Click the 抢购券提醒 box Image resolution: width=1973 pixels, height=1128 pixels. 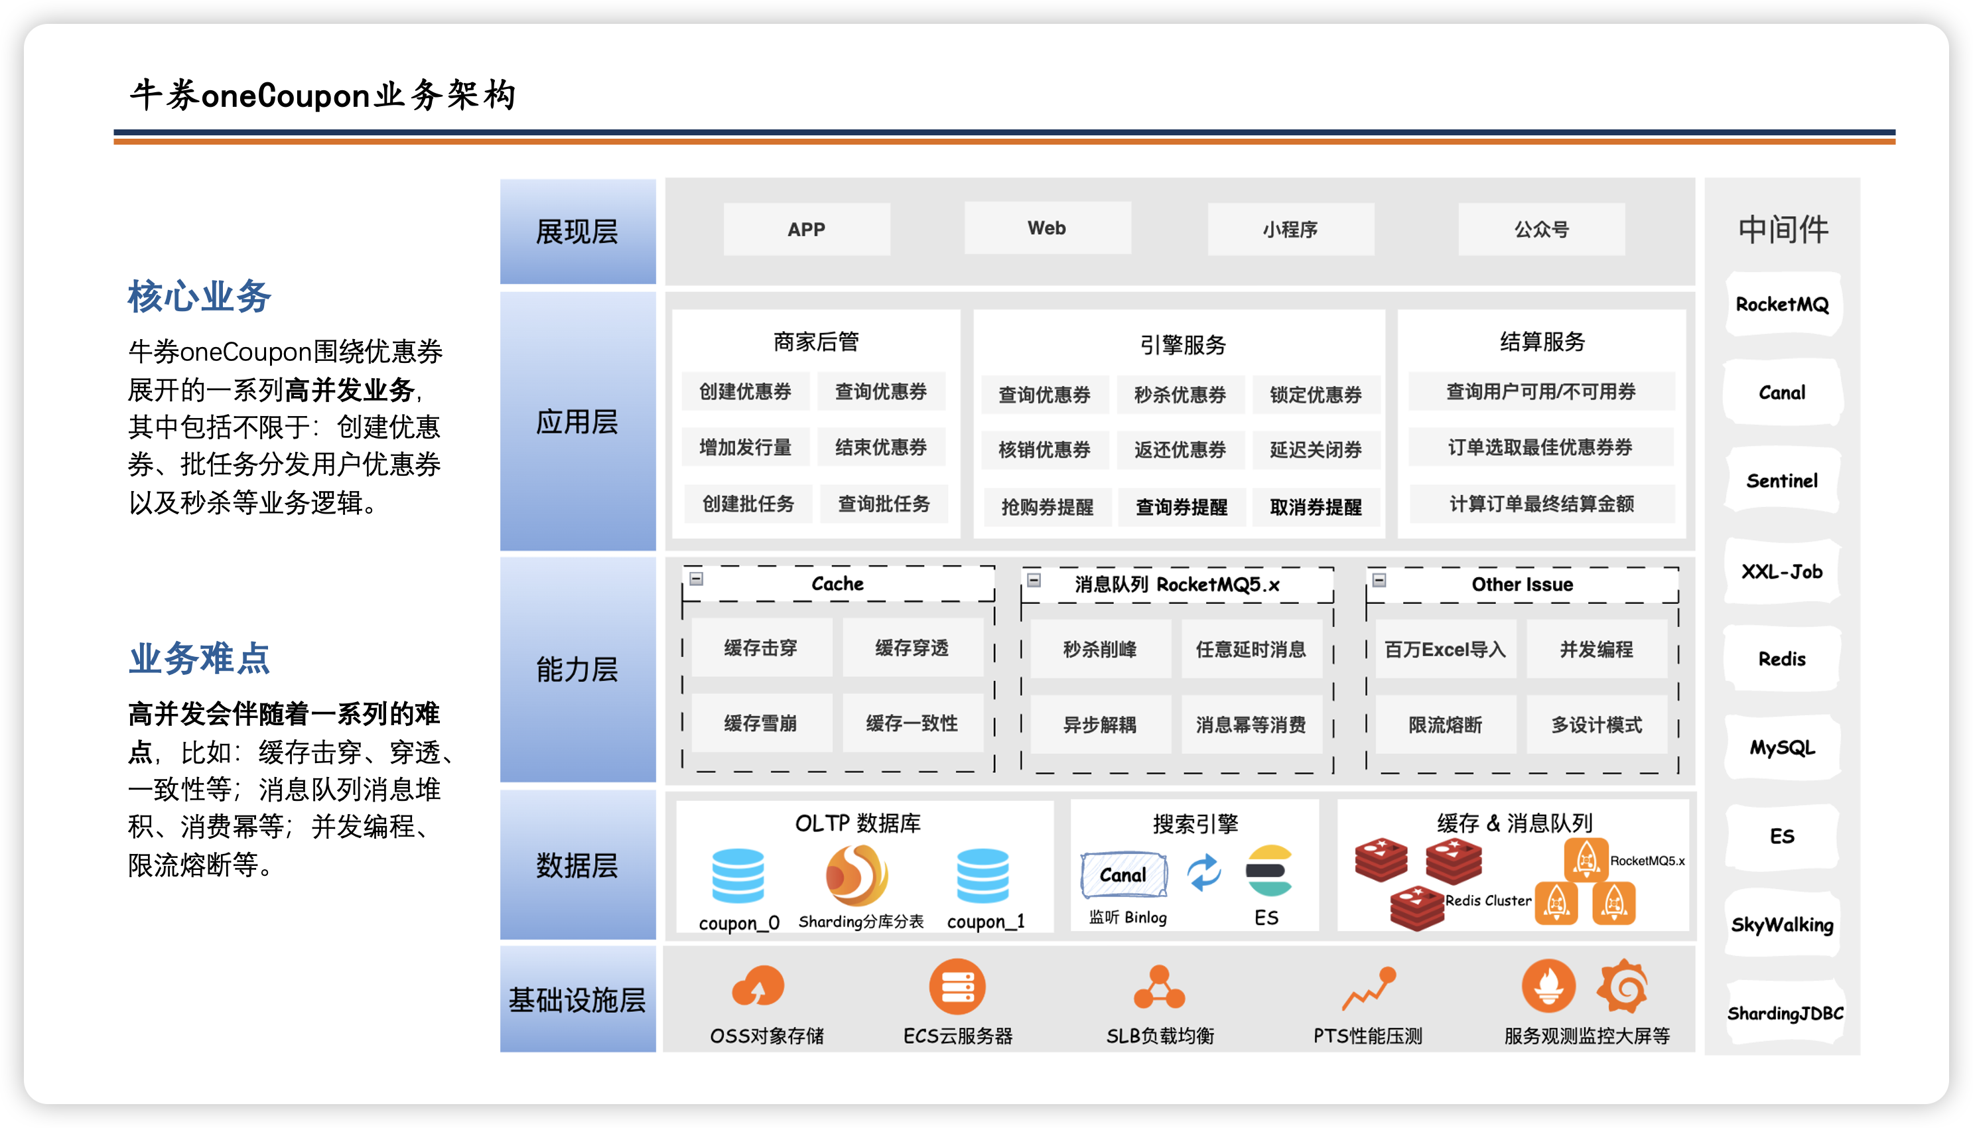click(1048, 508)
